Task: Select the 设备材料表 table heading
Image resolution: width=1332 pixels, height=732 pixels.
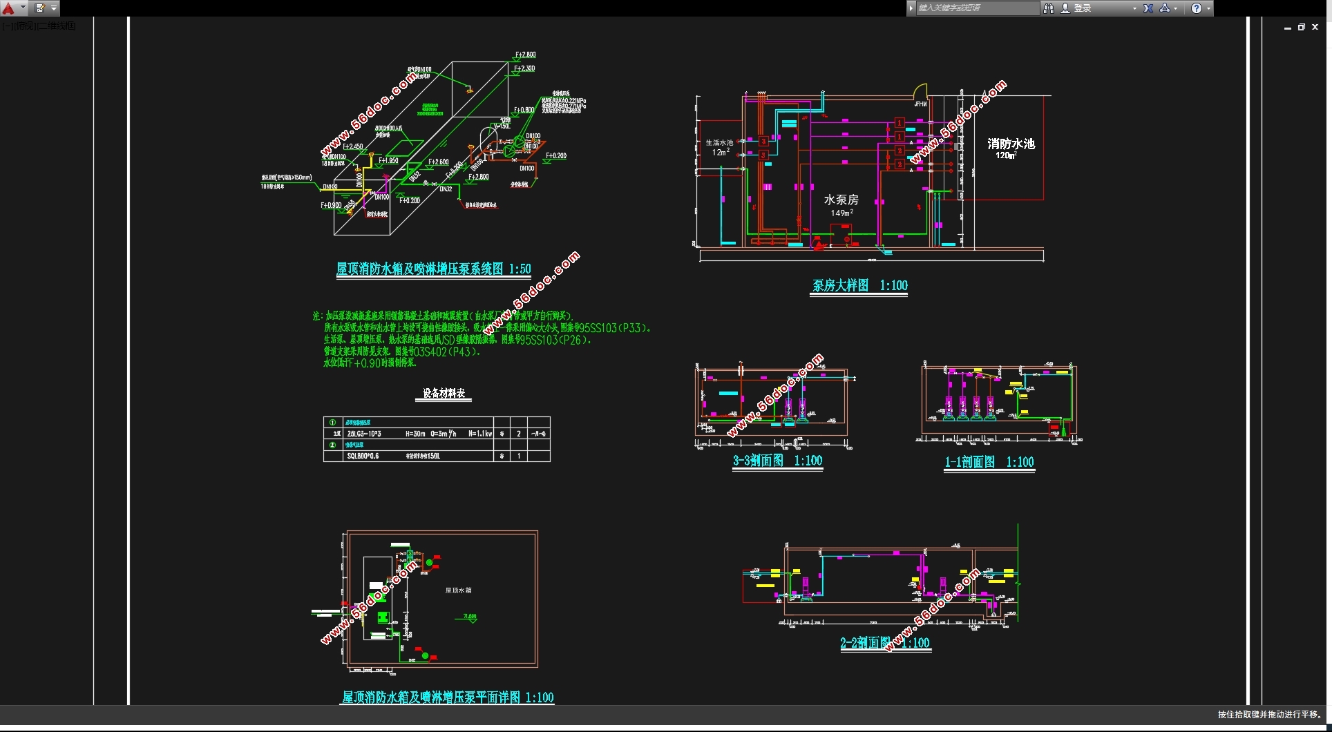Action: (x=444, y=393)
